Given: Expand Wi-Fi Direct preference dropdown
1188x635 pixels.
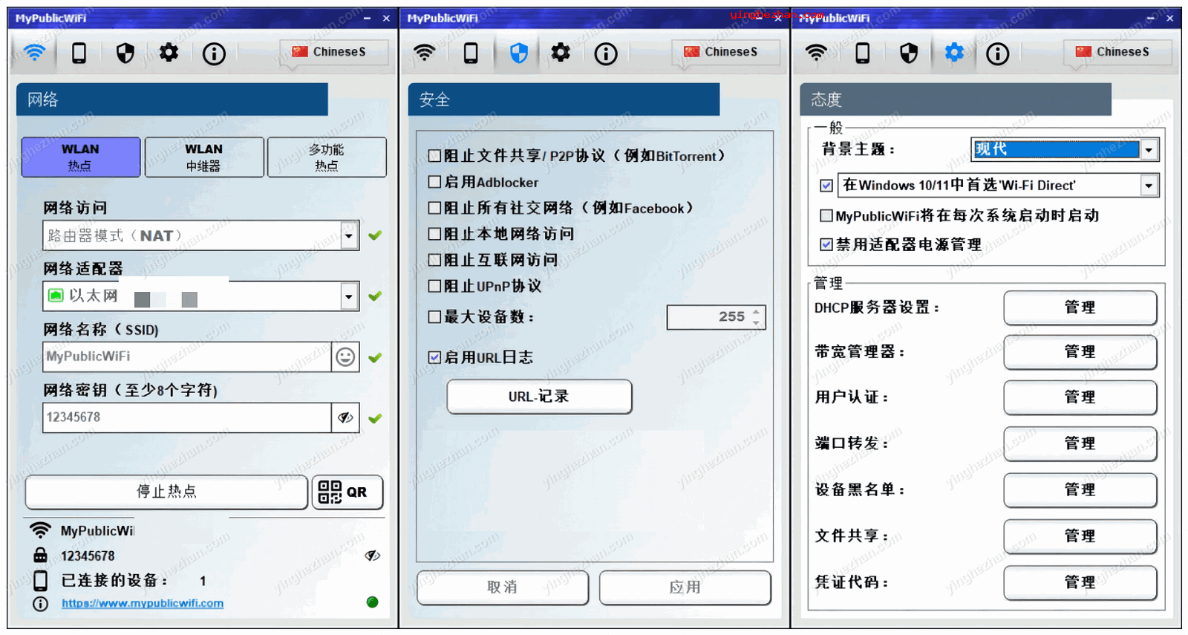Looking at the screenshot, I should coord(1149,186).
